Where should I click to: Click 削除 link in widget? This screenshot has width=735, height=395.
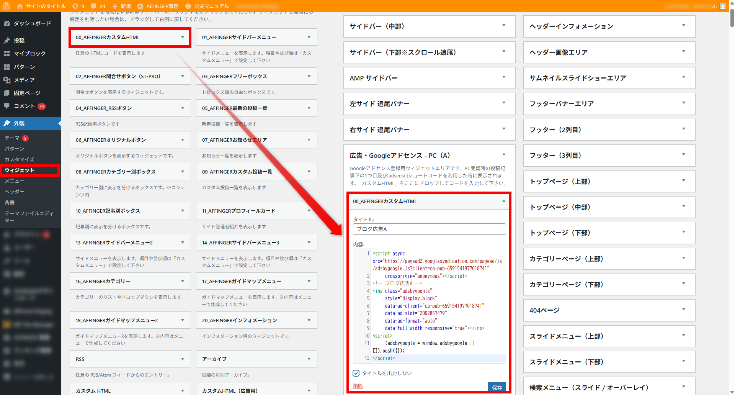click(x=358, y=386)
